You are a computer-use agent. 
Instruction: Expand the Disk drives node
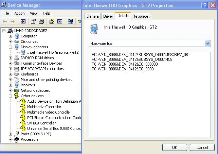click(x=10, y=41)
